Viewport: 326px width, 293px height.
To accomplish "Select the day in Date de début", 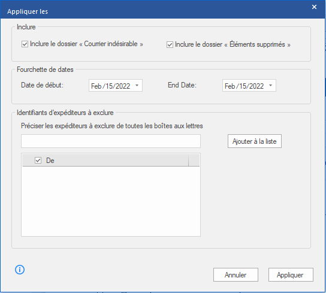I will click(x=109, y=86).
